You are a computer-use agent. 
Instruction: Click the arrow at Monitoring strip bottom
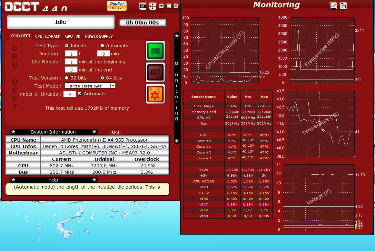(177, 141)
